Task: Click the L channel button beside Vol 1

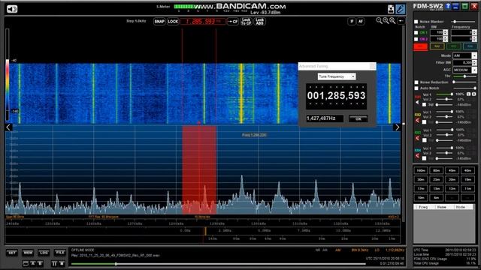Action: click(x=468, y=94)
